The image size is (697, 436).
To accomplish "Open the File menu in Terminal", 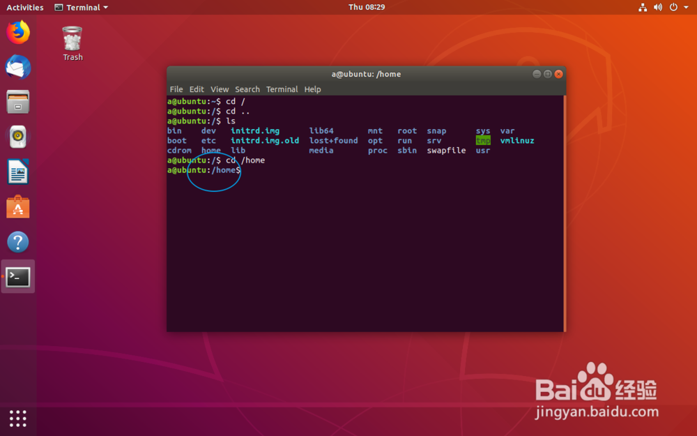I will 176,89.
